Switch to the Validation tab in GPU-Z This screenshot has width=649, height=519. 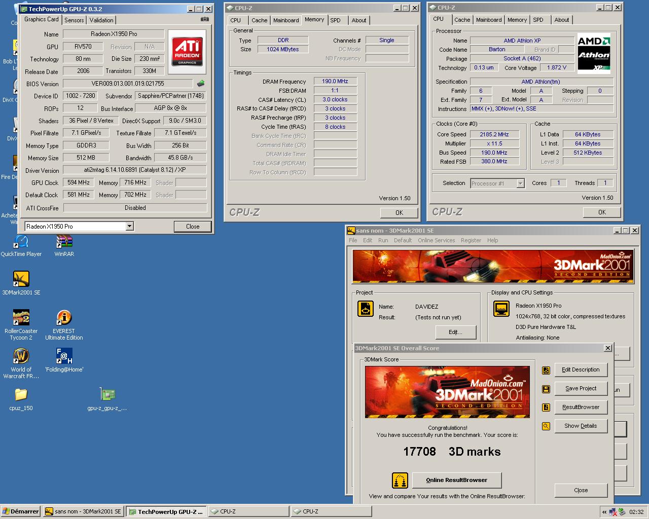(101, 20)
